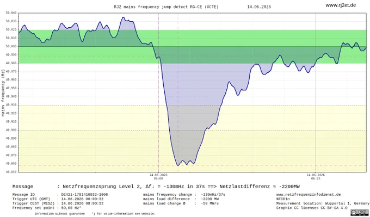Click the 'Trigger CEST (MESZ)' field label
This screenshot has width=370, height=217.
click(34, 203)
